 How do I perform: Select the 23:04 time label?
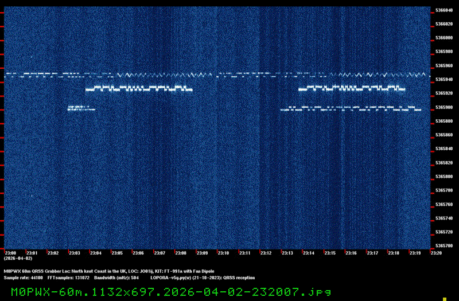click(96, 253)
